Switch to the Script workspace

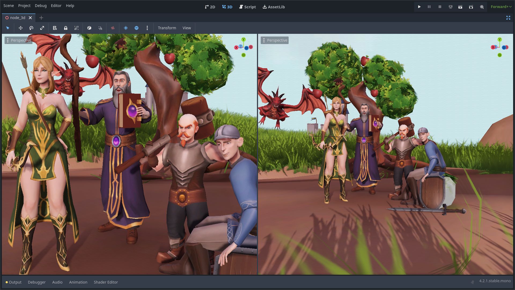pyautogui.click(x=247, y=7)
